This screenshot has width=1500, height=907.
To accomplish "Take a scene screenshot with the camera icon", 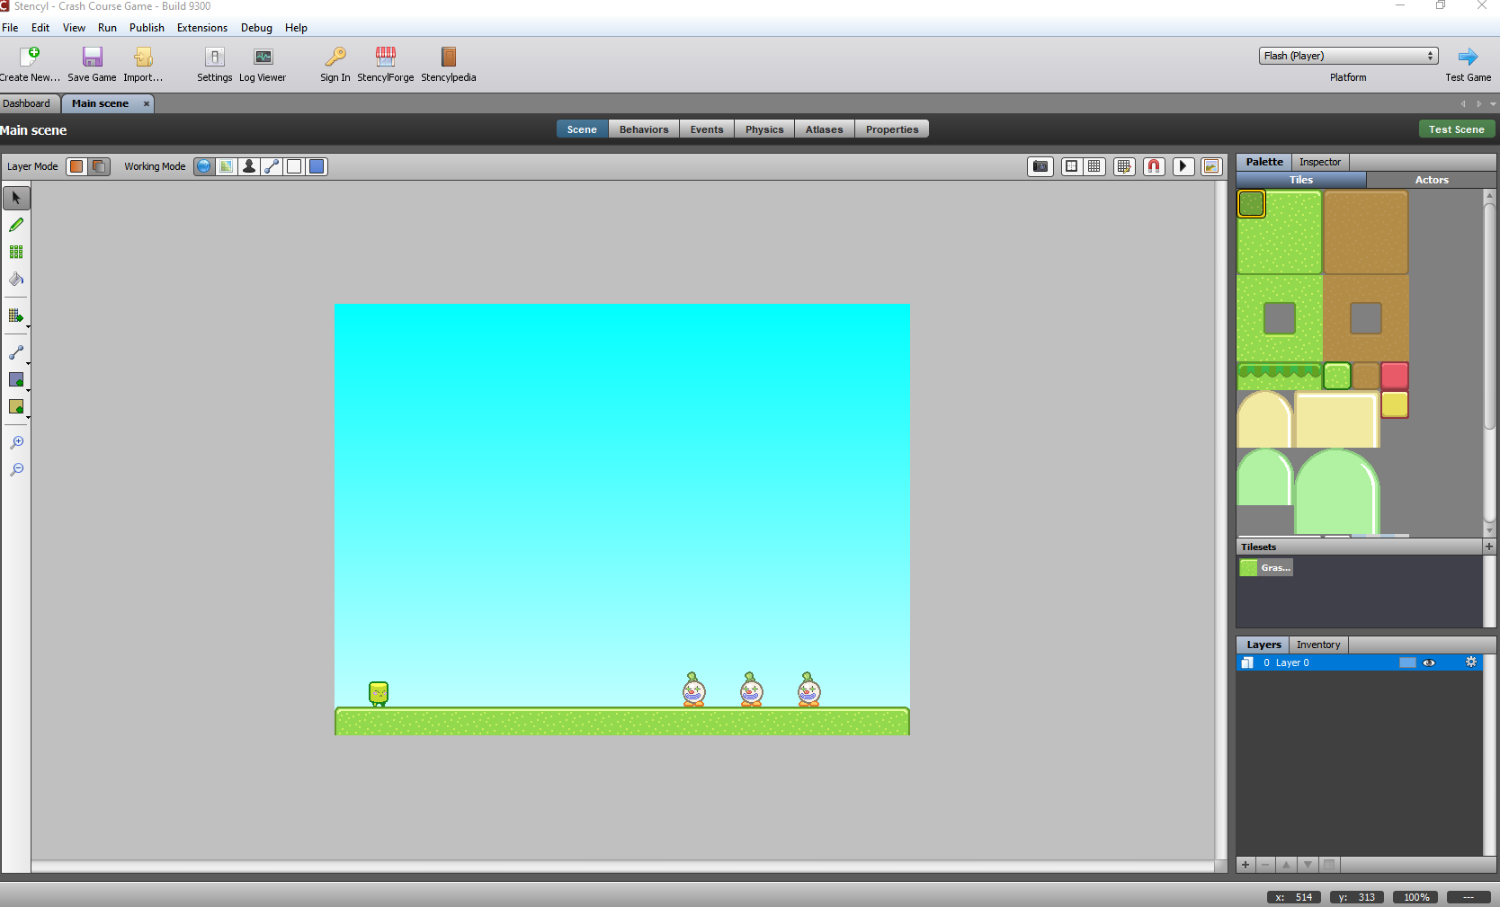I will tap(1040, 166).
